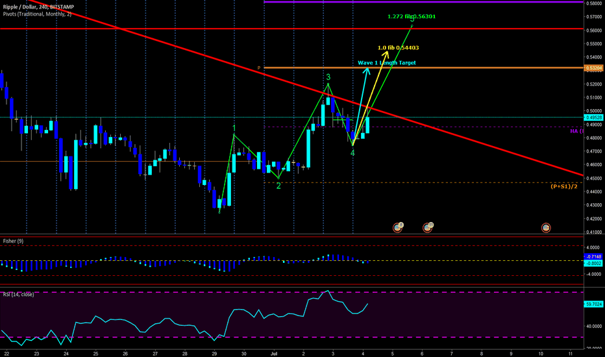Select the Pivots (Traditional, Monthly, 2) indicator label
The image size is (605, 357).
(x=37, y=14)
